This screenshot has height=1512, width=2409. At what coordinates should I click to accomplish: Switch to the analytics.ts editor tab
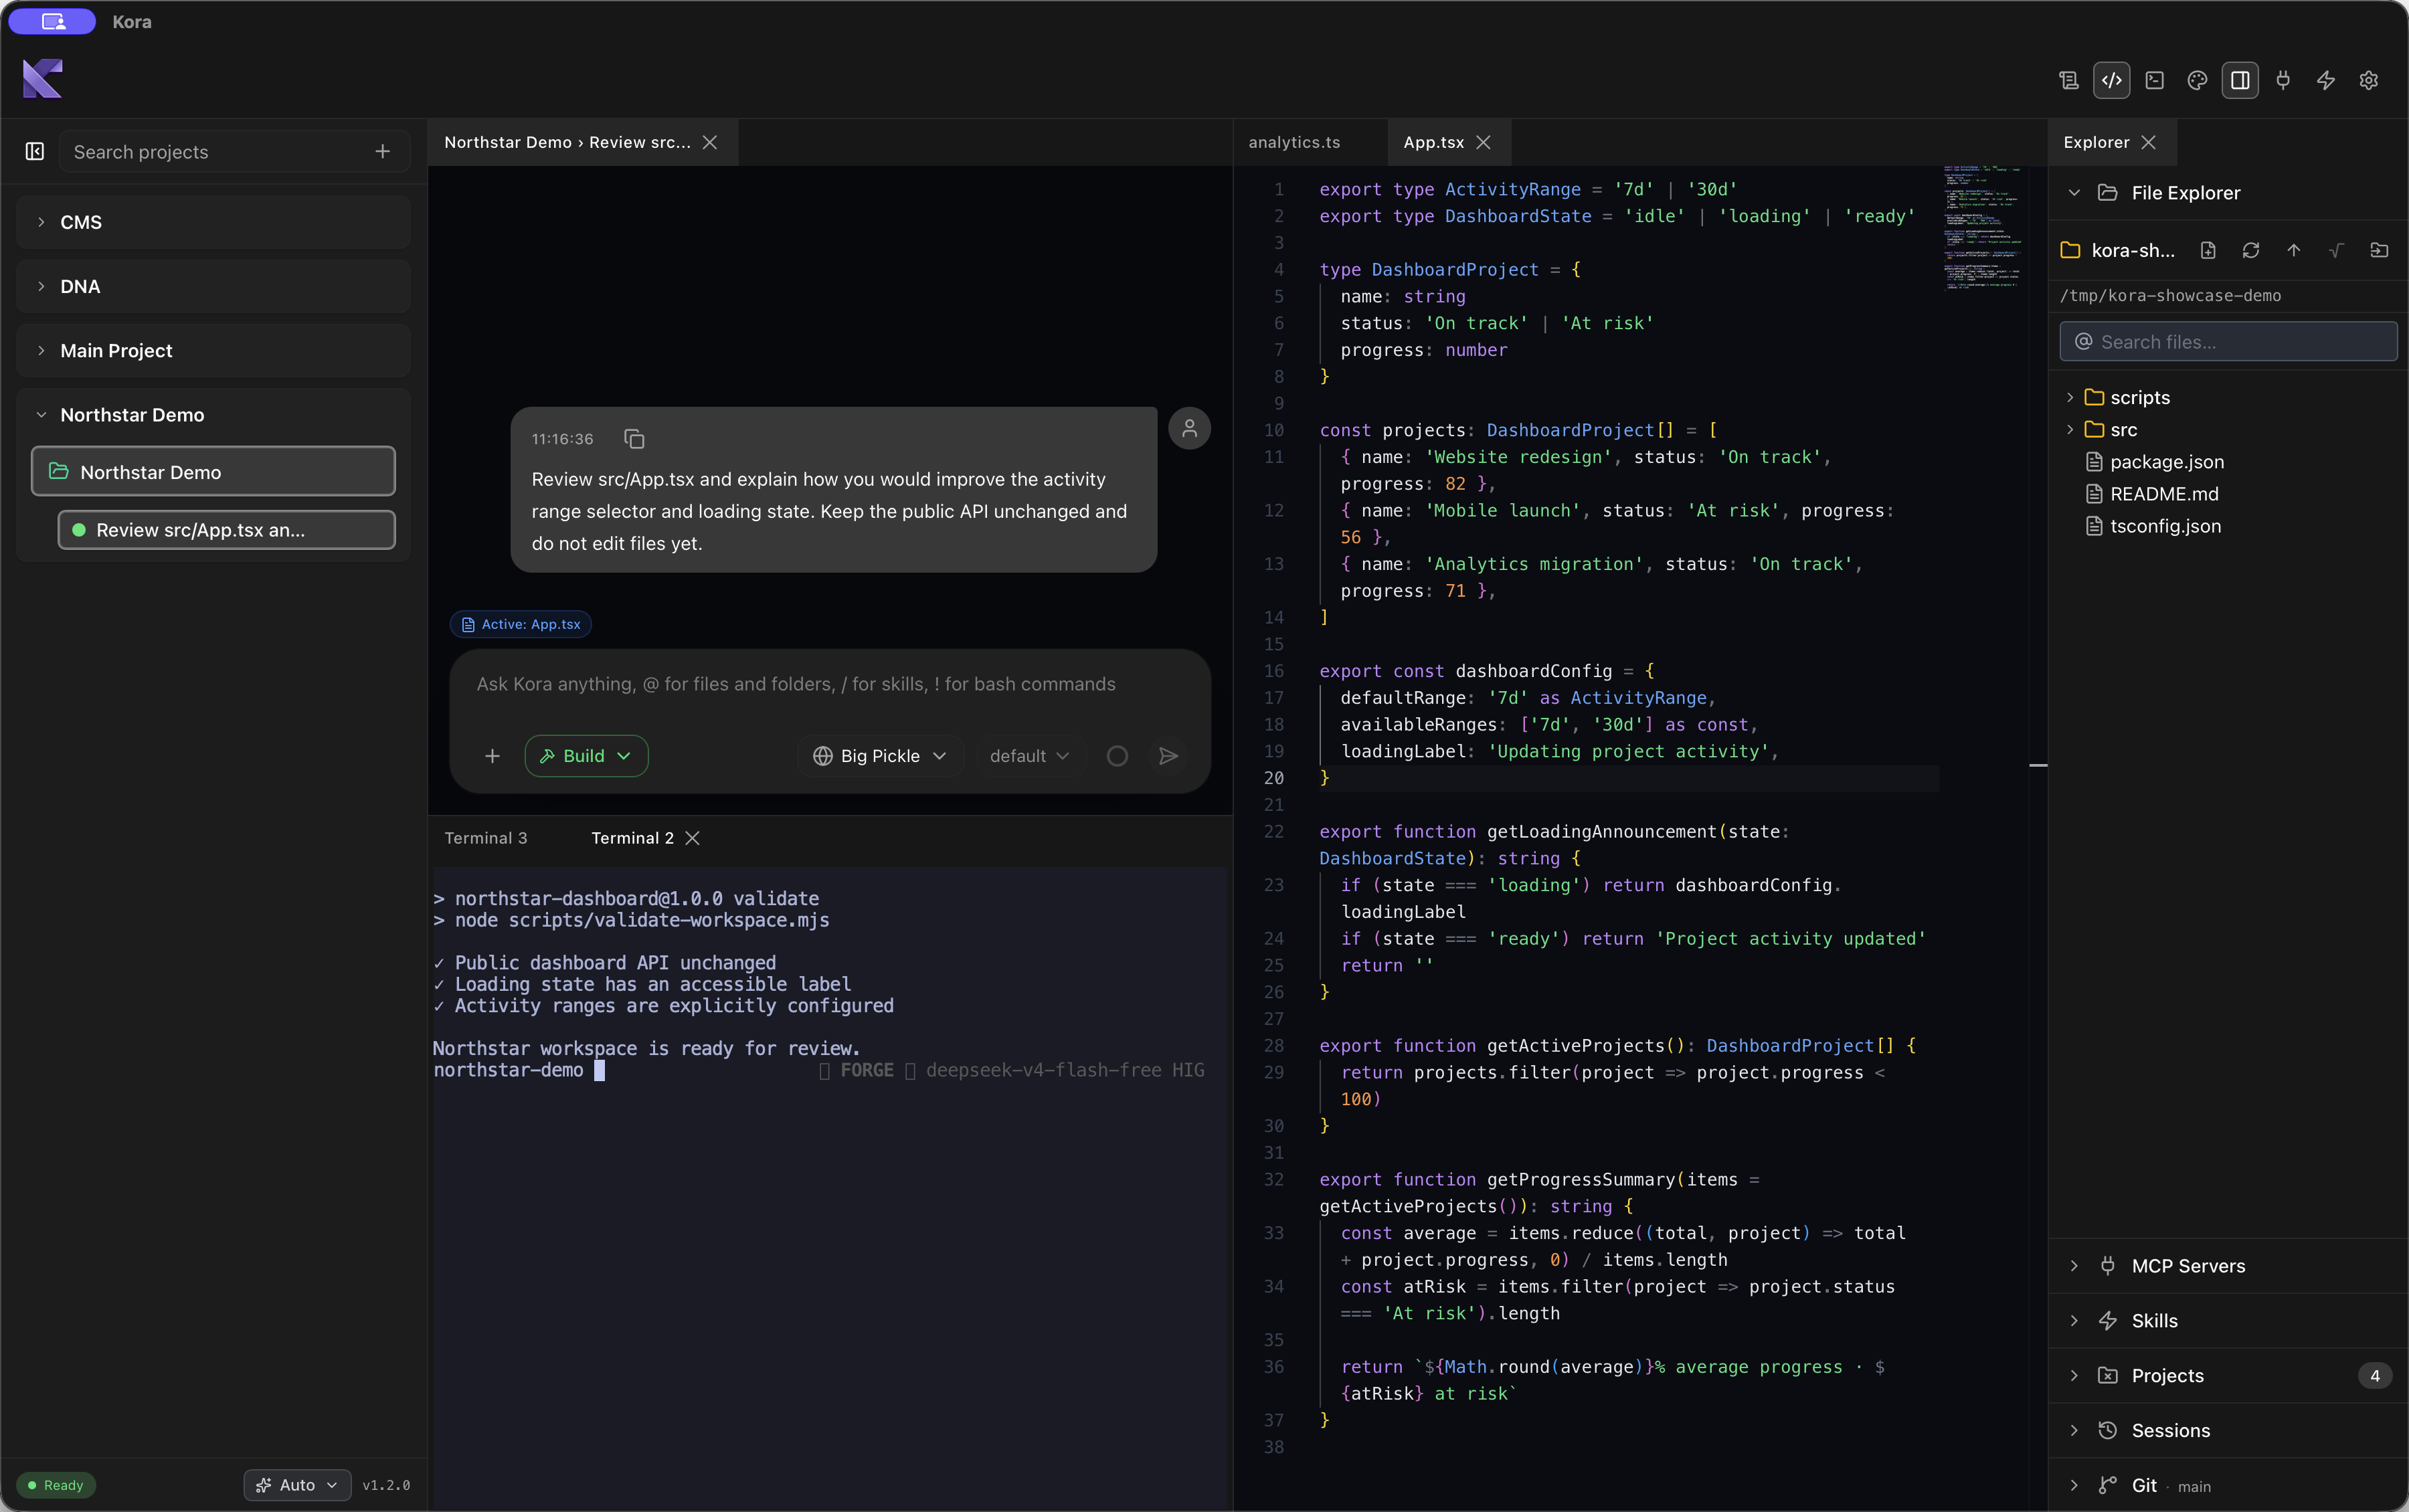pos(1294,142)
